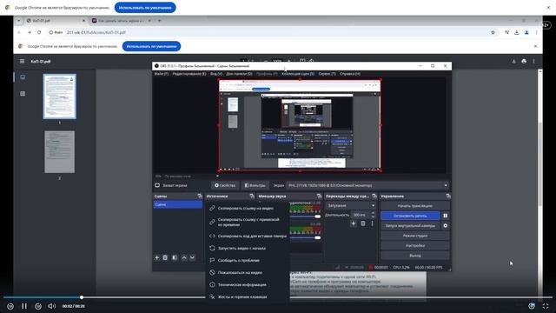Image resolution: width=556 pixels, height=313 pixels.
Task: Click OBS 'Свойства' source button
Action: (225, 185)
